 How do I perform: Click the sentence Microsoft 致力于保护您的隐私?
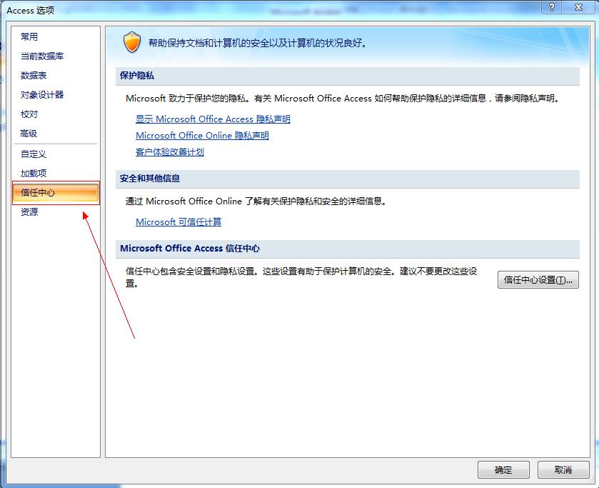343,99
